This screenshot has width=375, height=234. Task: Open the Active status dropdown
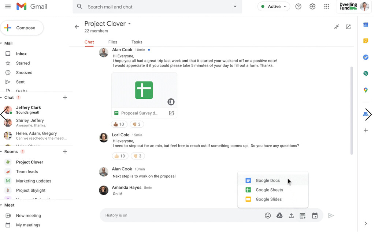coord(274,7)
